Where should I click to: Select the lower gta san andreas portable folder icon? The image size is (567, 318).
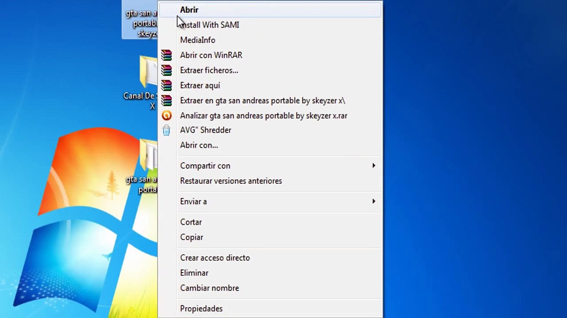(x=148, y=155)
